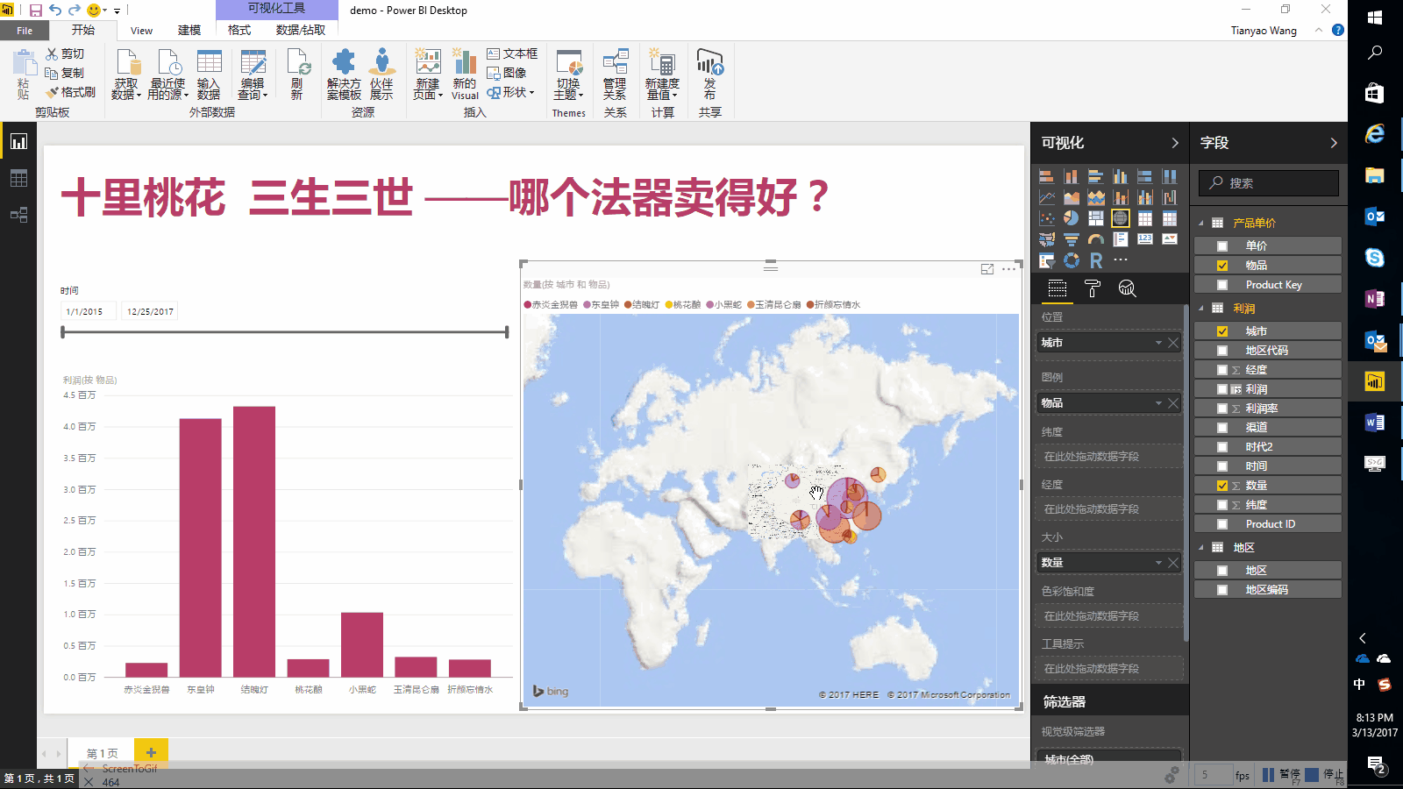
Task: Collapse the 利润 table
Action: click(1201, 309)
